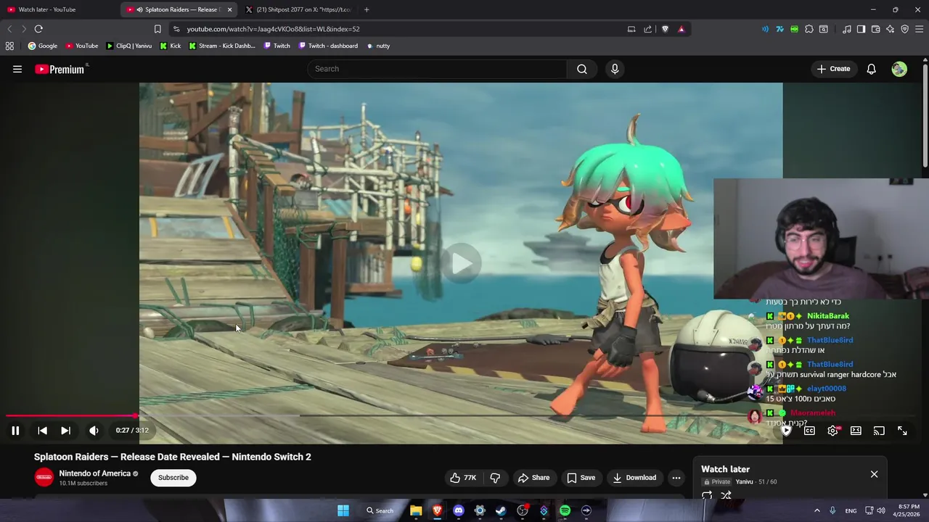Open more actions three-dot menu
Screen dimensions: 929x522
pyautogui.click(x=676, y=478)
